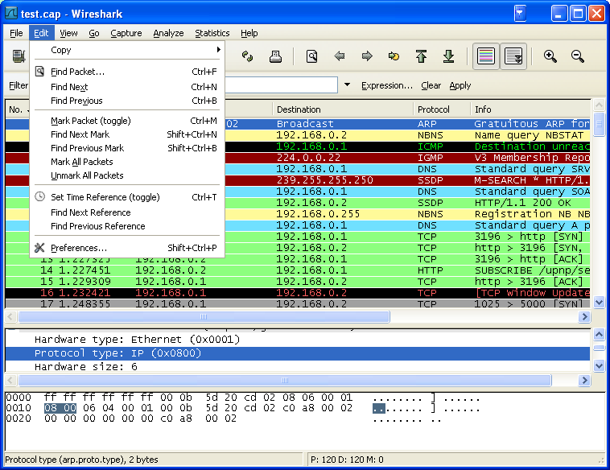
Task: Zoom out of packet text
Action: pyautogui.click(x=578, y=56)
